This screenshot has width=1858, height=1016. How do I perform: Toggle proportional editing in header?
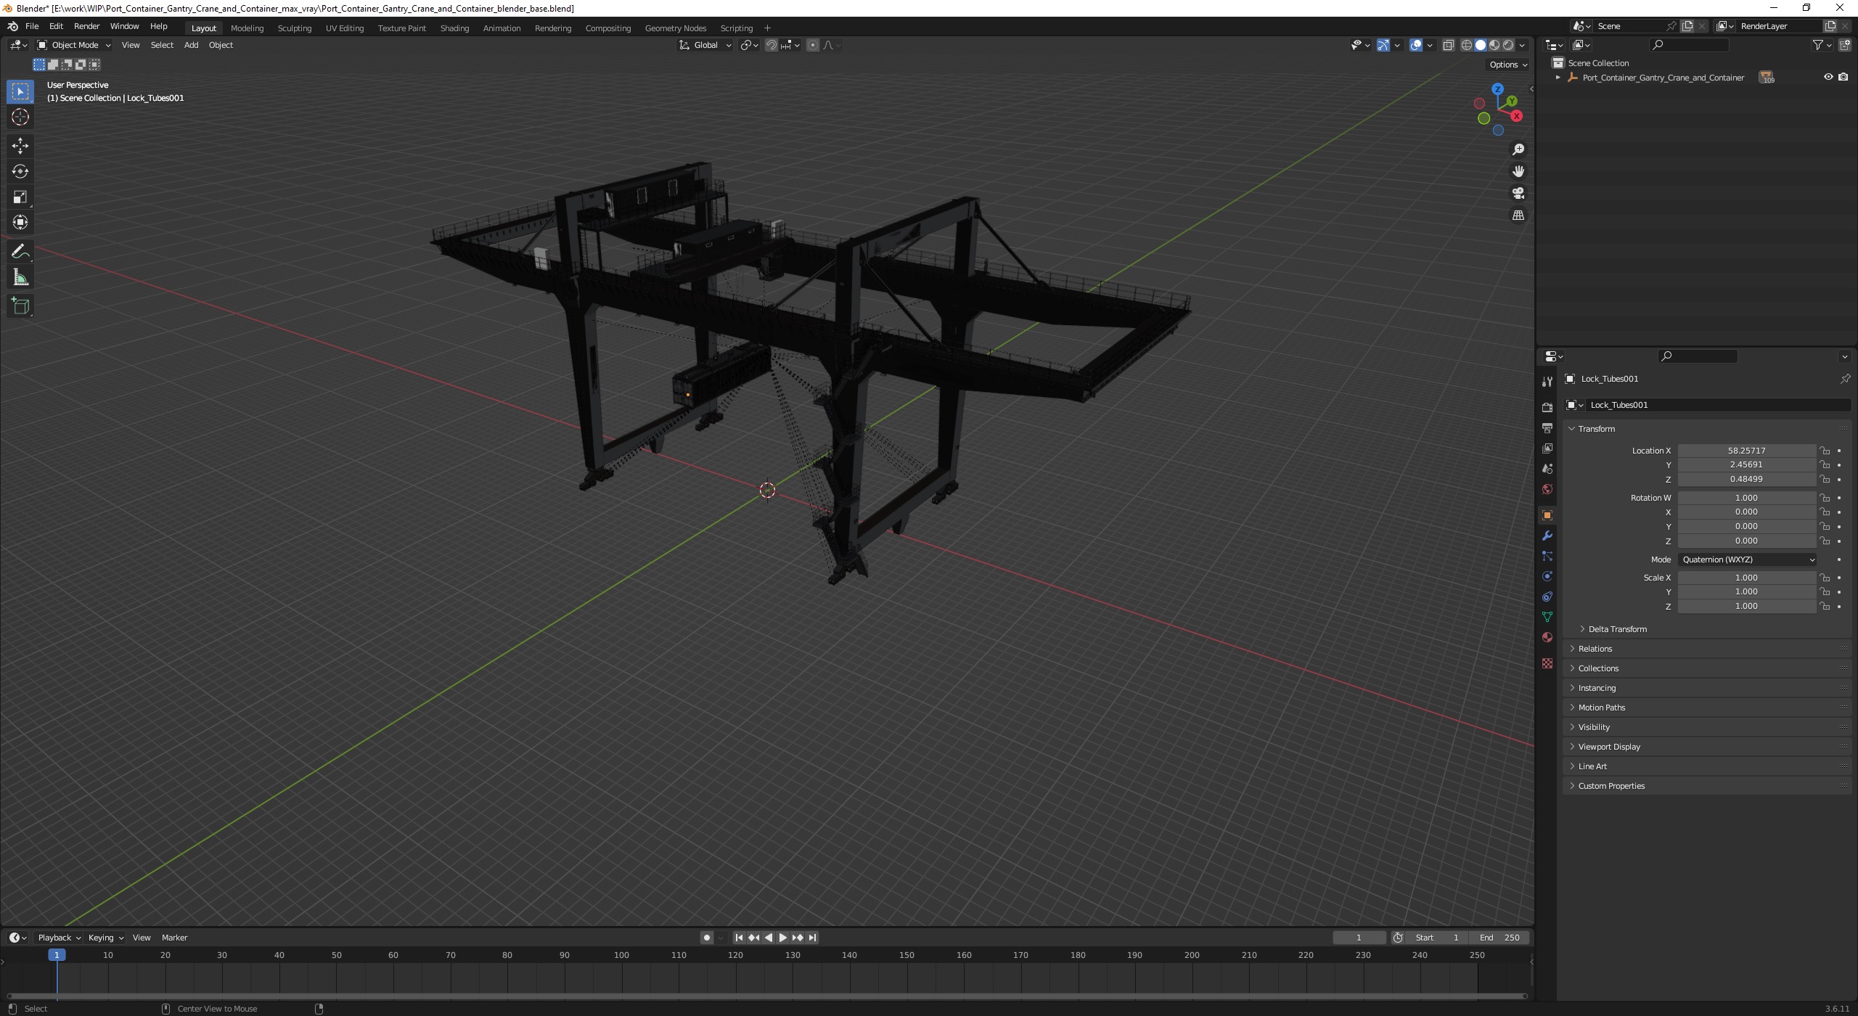pyautogui.click(x=813, y=45)
